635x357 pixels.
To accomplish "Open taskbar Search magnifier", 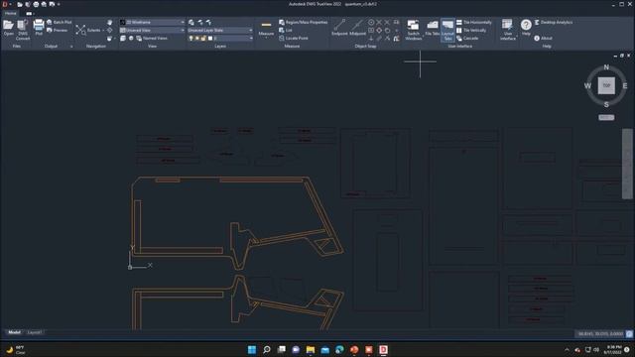I will point(267,349).
